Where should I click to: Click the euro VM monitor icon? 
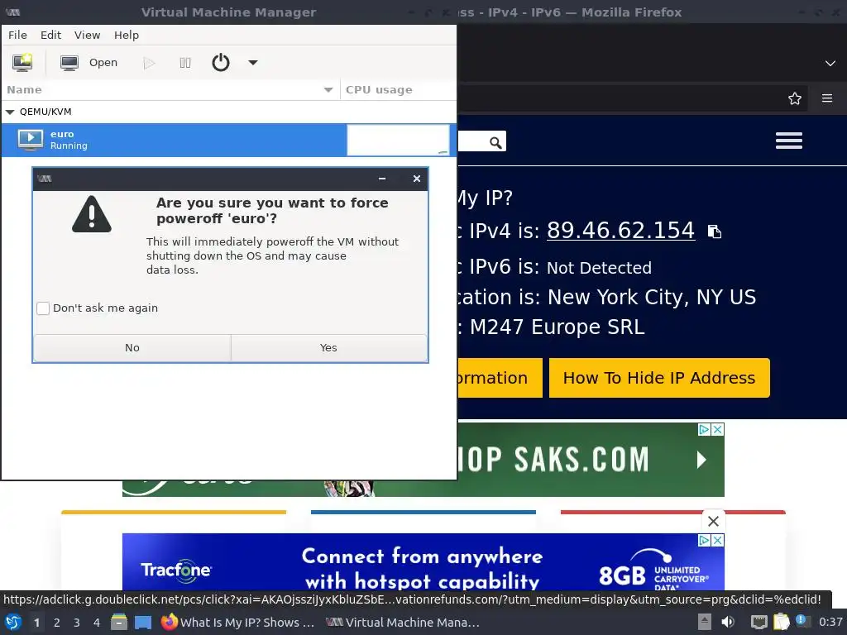(31, 139)
